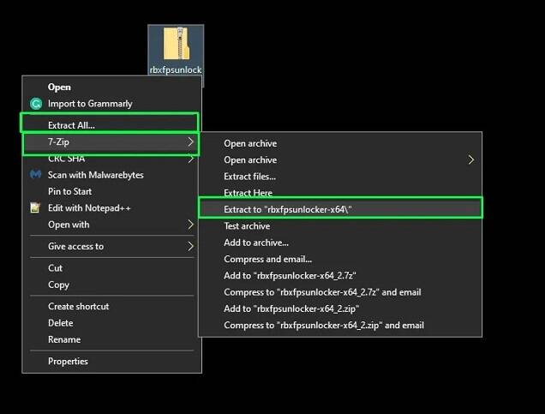Image resolution: width=545 pixels, height=414 pixels.
Task: Select the rbxfpsunlock zip file icon
Action: 177,44
